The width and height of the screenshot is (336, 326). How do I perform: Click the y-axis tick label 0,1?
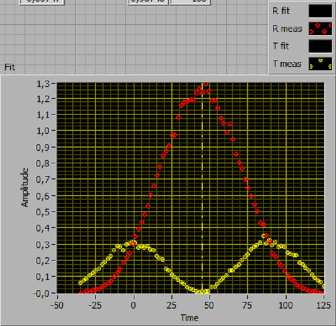pyautogui.click(x=43, y=277)
